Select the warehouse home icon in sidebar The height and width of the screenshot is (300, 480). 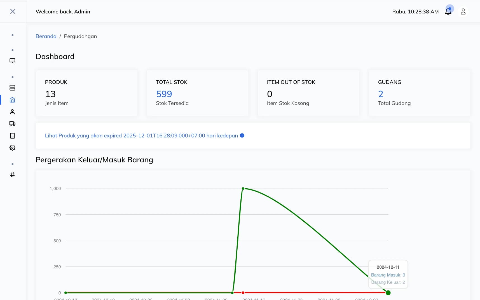12,100
